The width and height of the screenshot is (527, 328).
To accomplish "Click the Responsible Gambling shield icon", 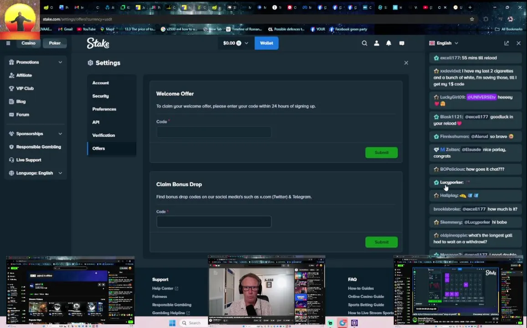I will pyautogui.click(x=11, y=147).
